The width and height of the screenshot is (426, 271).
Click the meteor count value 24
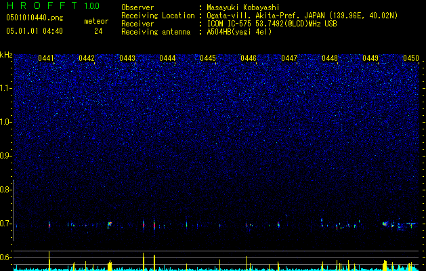click(x=98, y=31)
